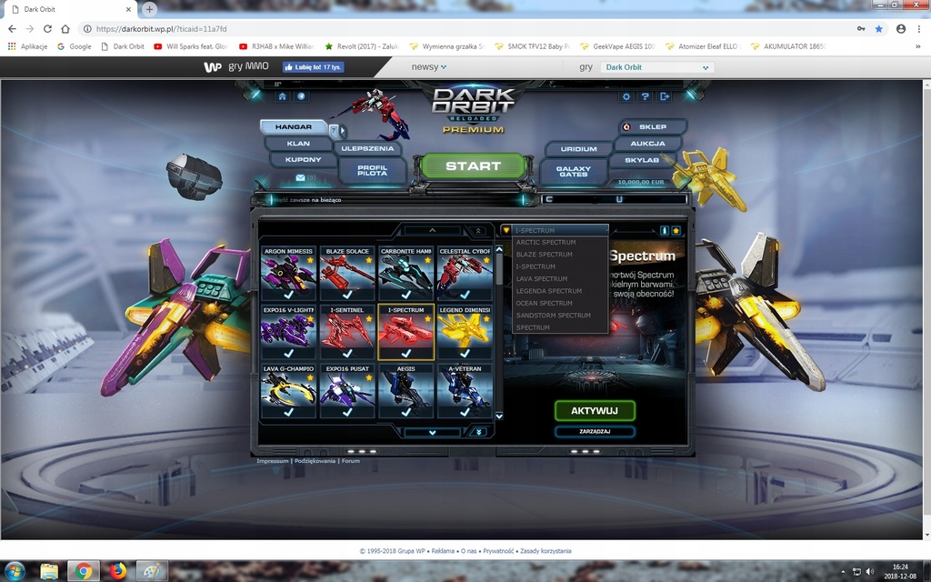Toggle the checkmark under Aegis

click(x=406, y=412)
